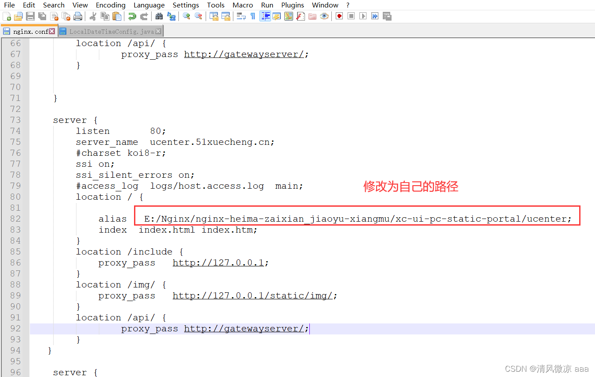Toggle file monitoring eye icon
The width and height of the screenshot is (595, 377).
324,17
